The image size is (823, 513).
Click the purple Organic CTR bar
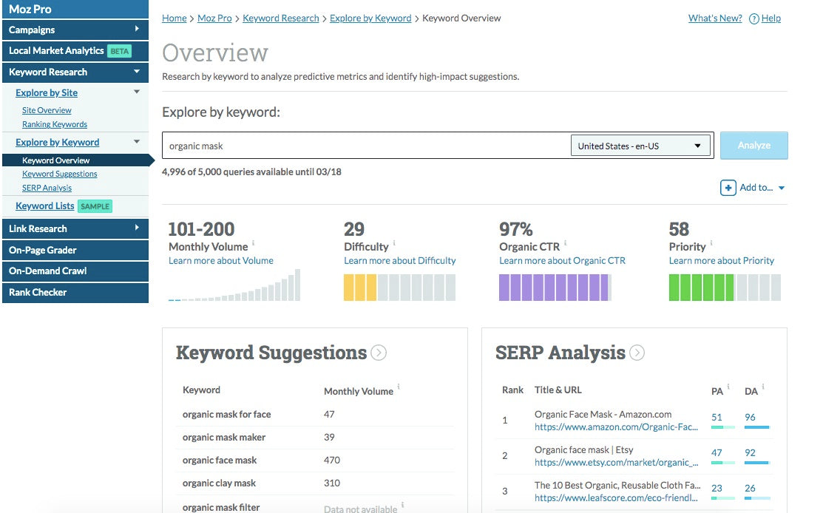(555, 288)
